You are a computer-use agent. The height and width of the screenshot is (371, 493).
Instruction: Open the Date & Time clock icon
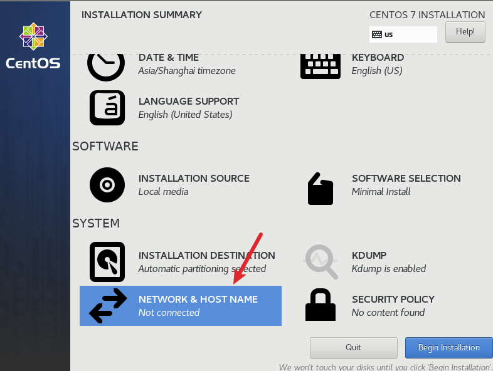coord(106,67)
